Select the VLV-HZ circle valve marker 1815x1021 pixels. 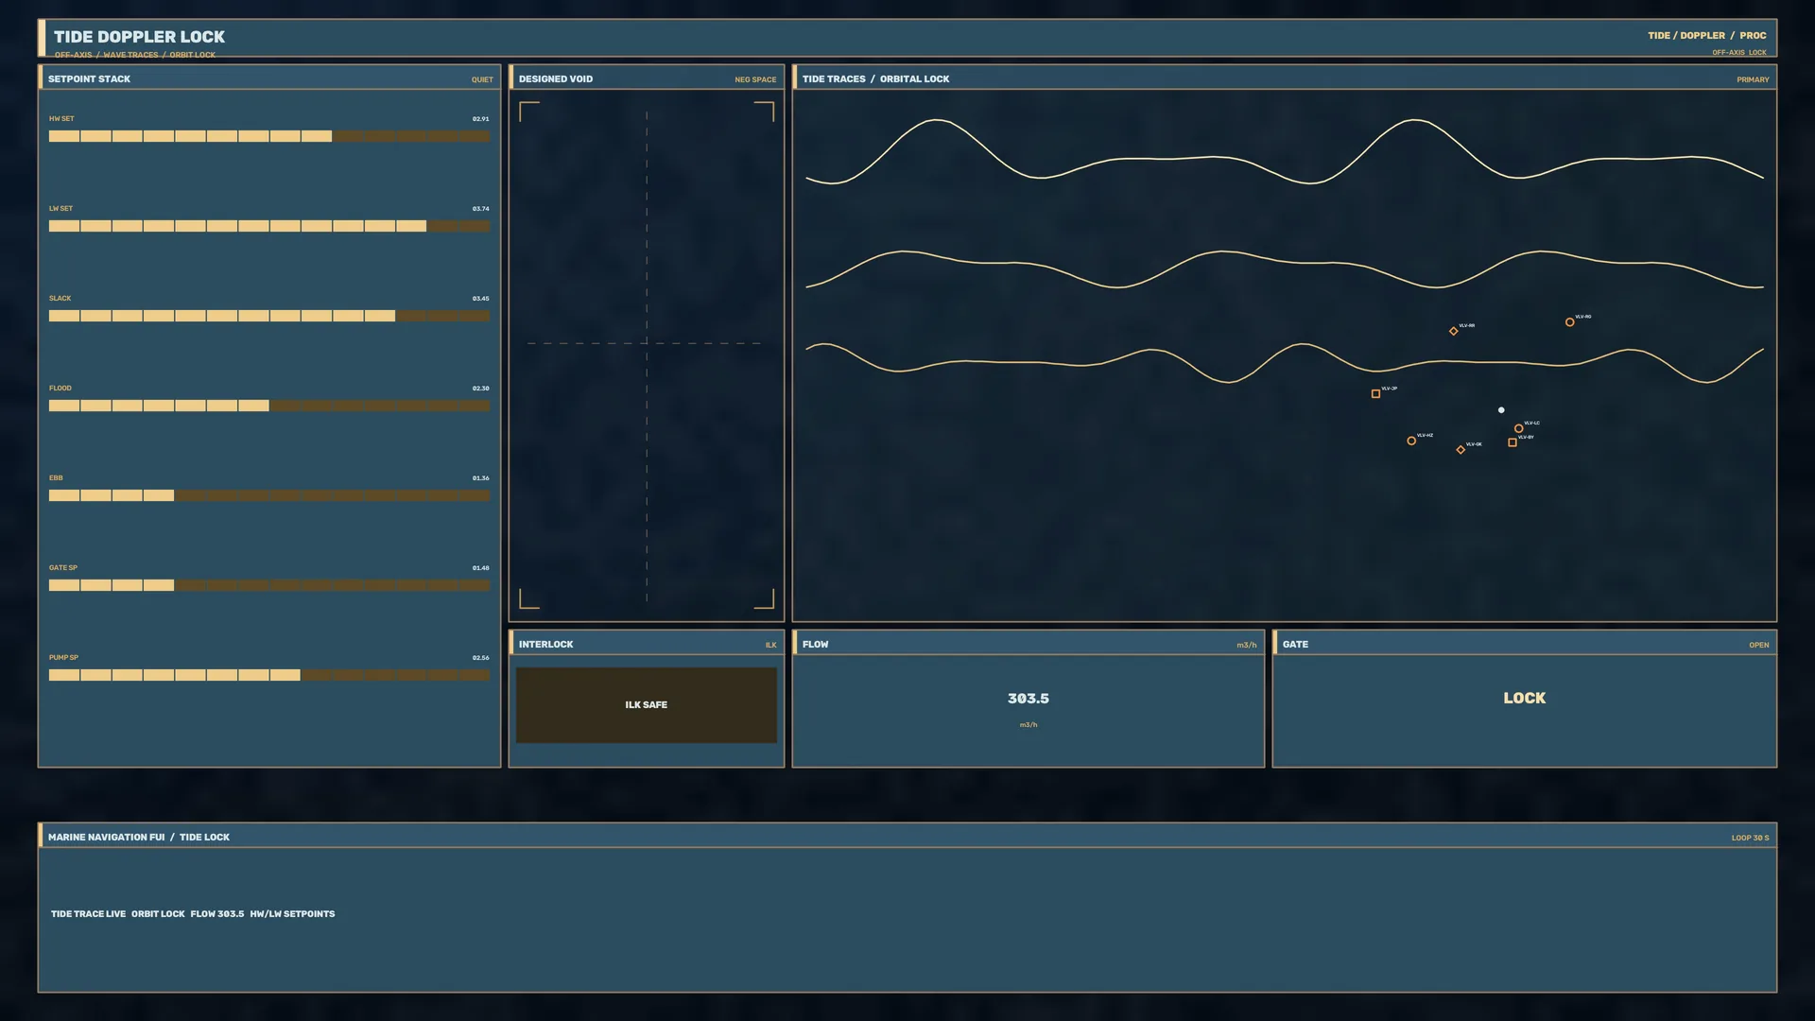coord(1411,441)
